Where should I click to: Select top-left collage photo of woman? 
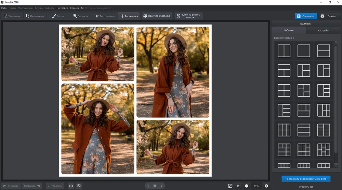point(98,54)
